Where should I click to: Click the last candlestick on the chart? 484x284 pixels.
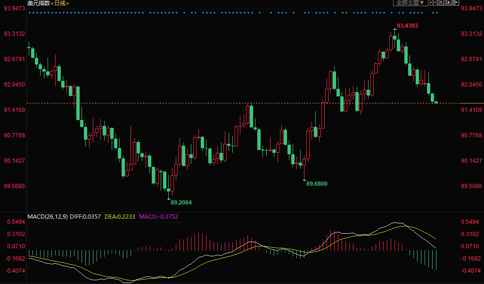436,102
